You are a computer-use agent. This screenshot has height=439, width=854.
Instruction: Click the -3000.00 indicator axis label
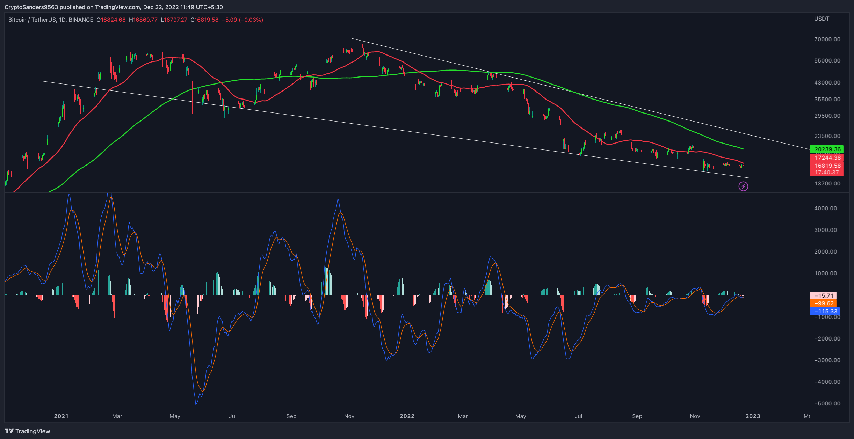click(x=827, y=360)
